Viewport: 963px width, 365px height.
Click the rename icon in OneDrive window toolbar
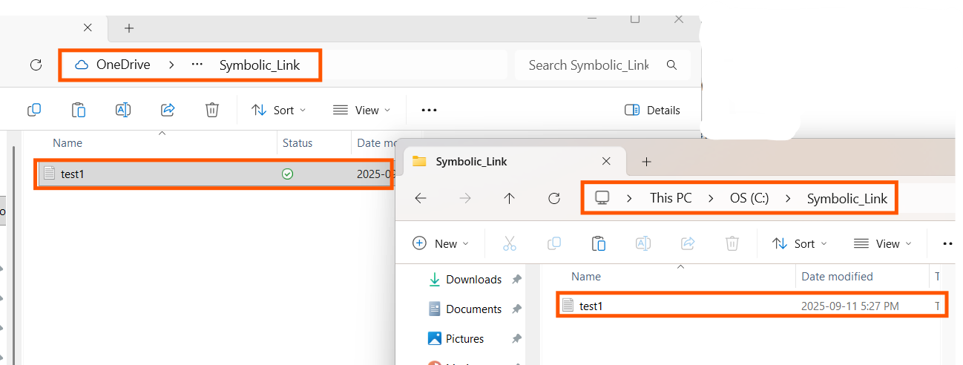[x=123, y=110]
